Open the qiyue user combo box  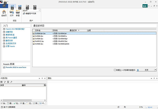(31, 10)
